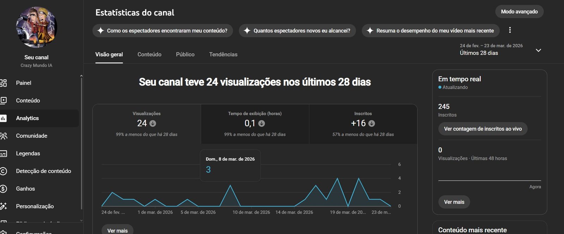Select the Tempo de exibição (horas) card
This screenshot has width=564, height=234.
pos(255,124)
